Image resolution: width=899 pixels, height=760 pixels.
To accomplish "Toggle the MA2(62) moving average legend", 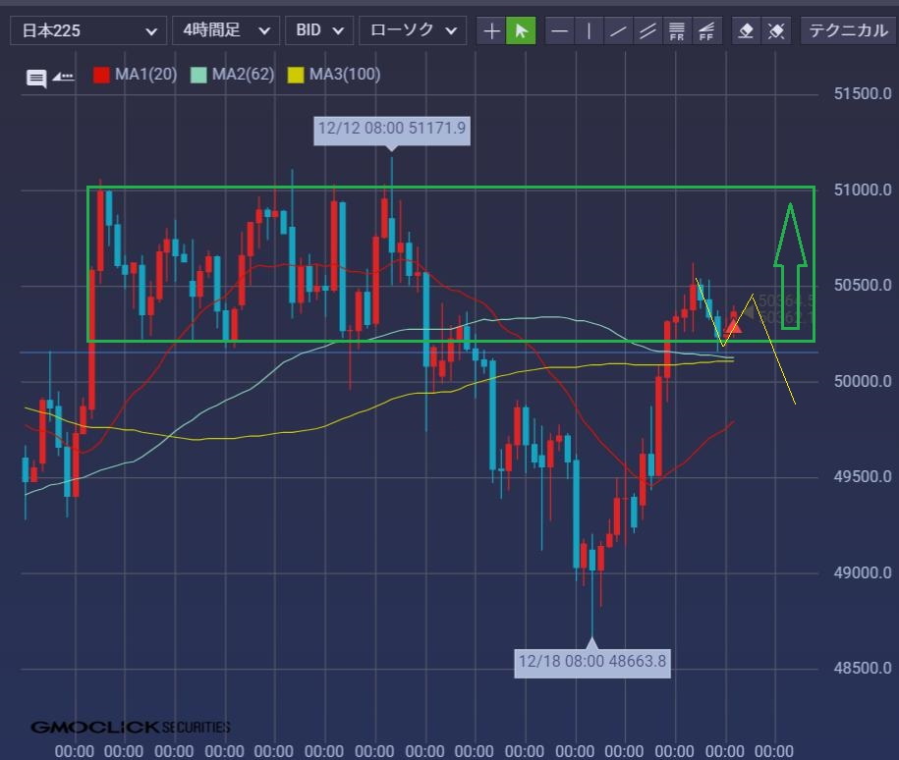I will (x=242, y=75).
